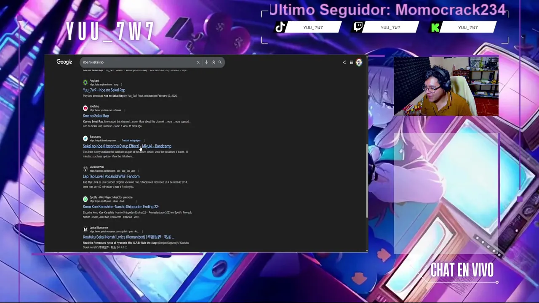Screen dimensions: 539x303
Task: Click the YouTube result favicon
Action: [85, 108]
